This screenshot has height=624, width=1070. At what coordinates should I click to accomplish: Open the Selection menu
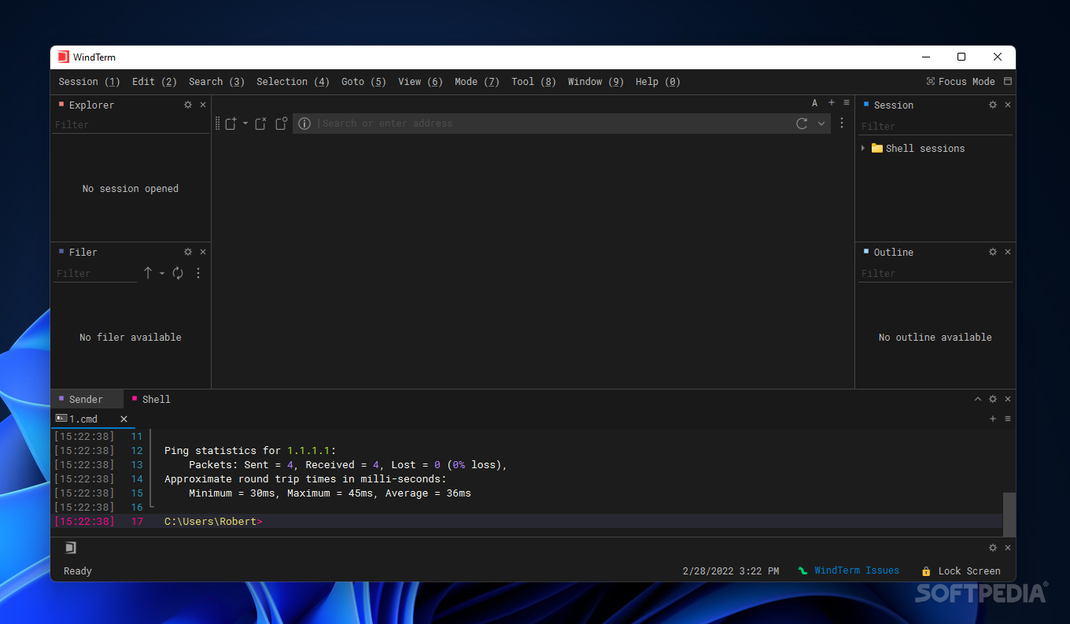tap(293, 81)
